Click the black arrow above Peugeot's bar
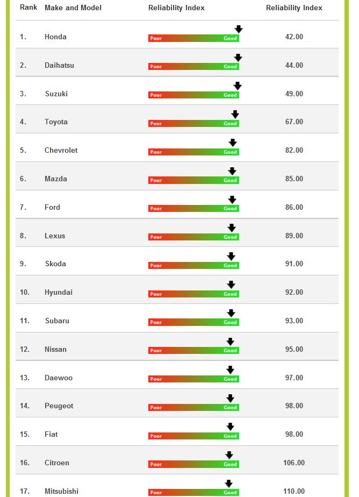This screenshot has height=497, width=359. pyautogui.click(x=230, y=398)
